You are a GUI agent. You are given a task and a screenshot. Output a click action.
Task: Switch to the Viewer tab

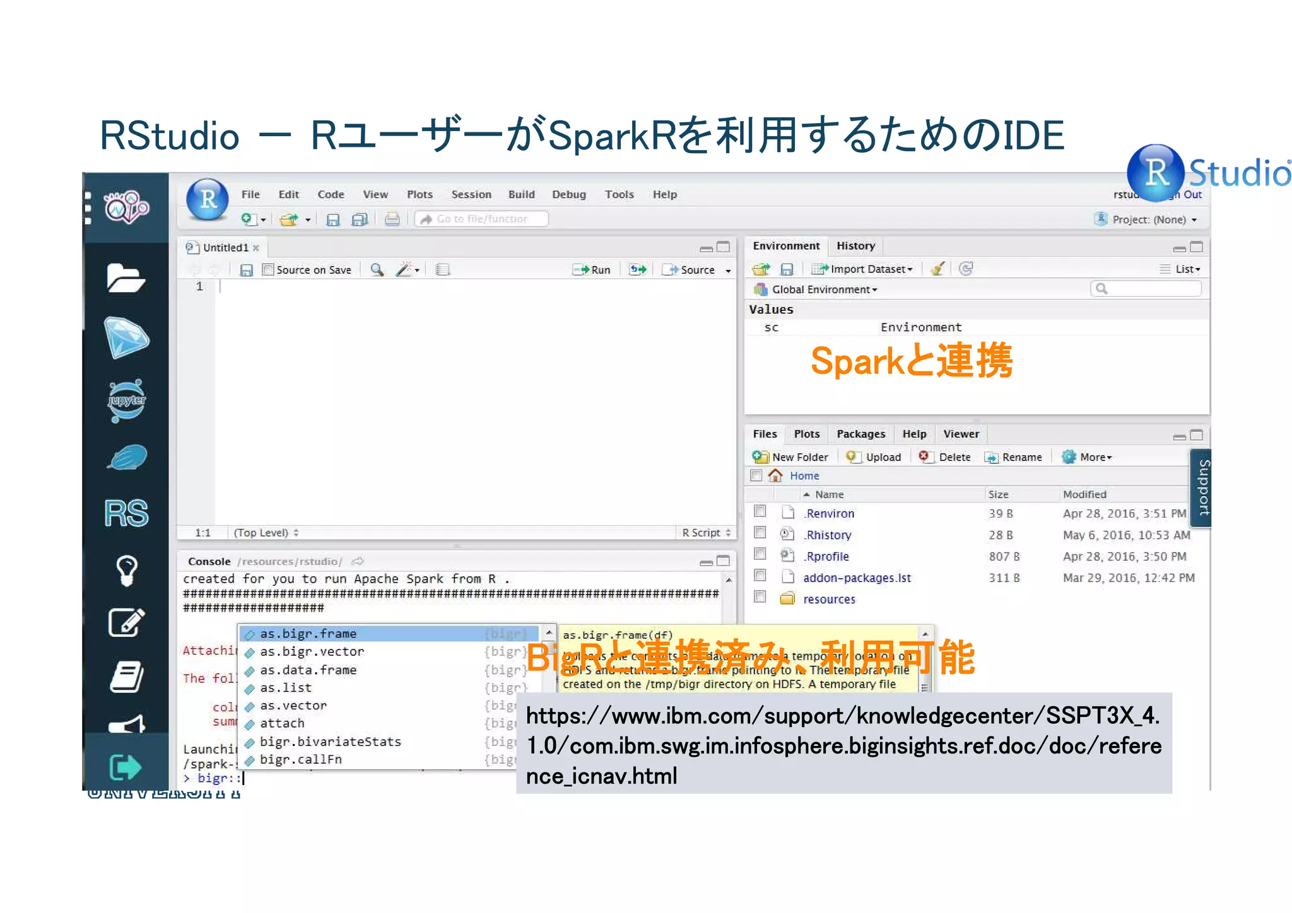coord(961,434)
